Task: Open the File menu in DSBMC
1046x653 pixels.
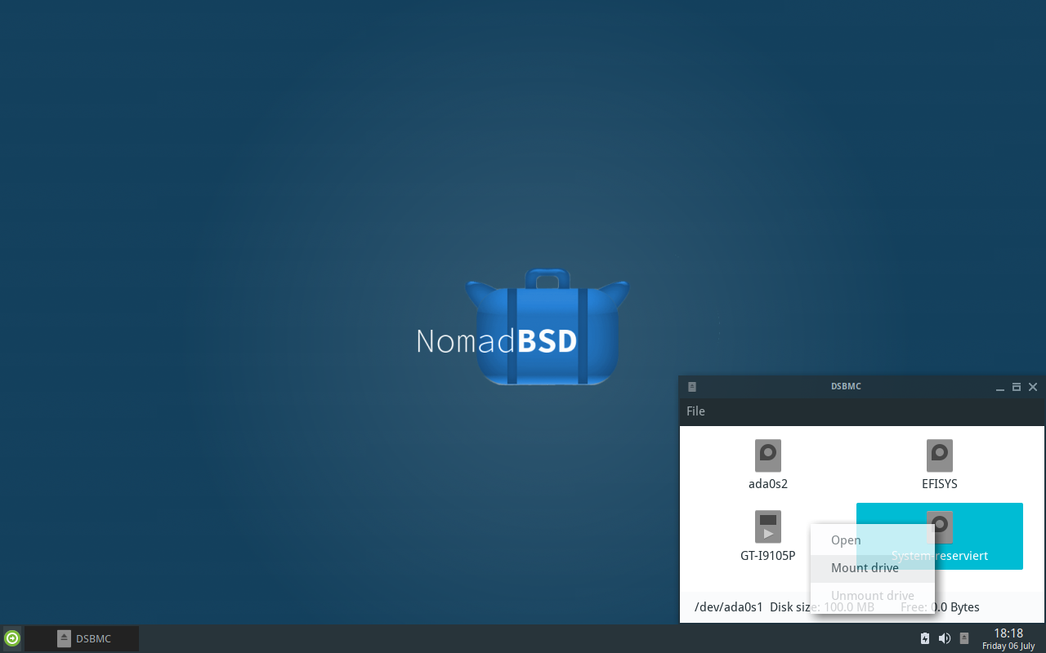Action: pos(695,411)
